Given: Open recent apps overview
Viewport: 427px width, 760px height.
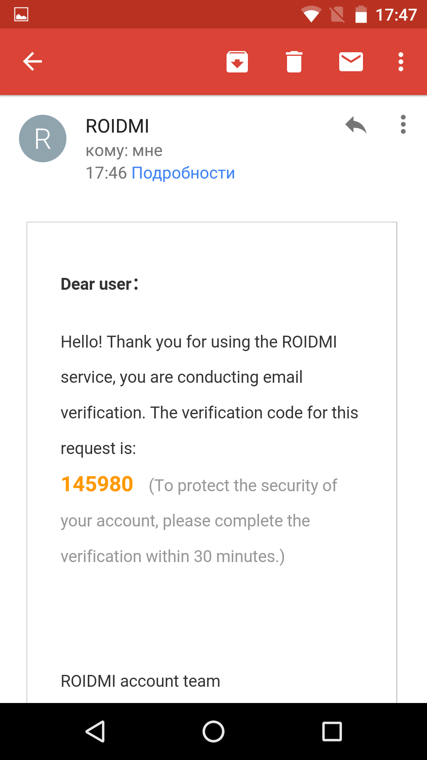Looking at the screenshot, I should (332, 731).
